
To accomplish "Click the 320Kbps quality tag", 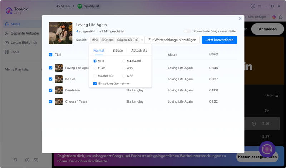I will 108,40.
